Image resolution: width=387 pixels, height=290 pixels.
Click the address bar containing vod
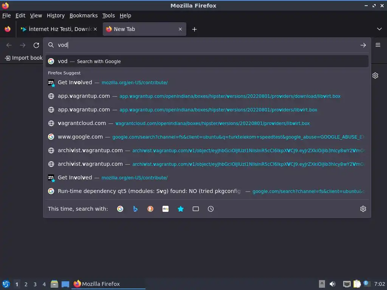(x=207, y=45)
